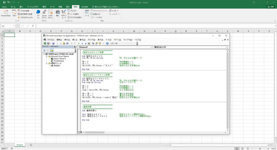This screenshot has height=150, width=277.
Task: Click the Excel formula bar
Action: (155, 26)
